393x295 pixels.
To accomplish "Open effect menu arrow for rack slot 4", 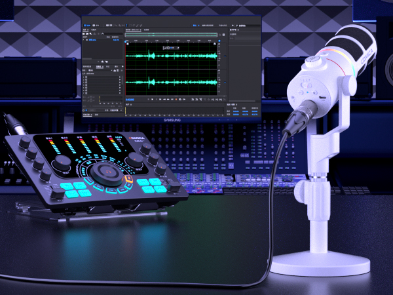I will [120, 85].
